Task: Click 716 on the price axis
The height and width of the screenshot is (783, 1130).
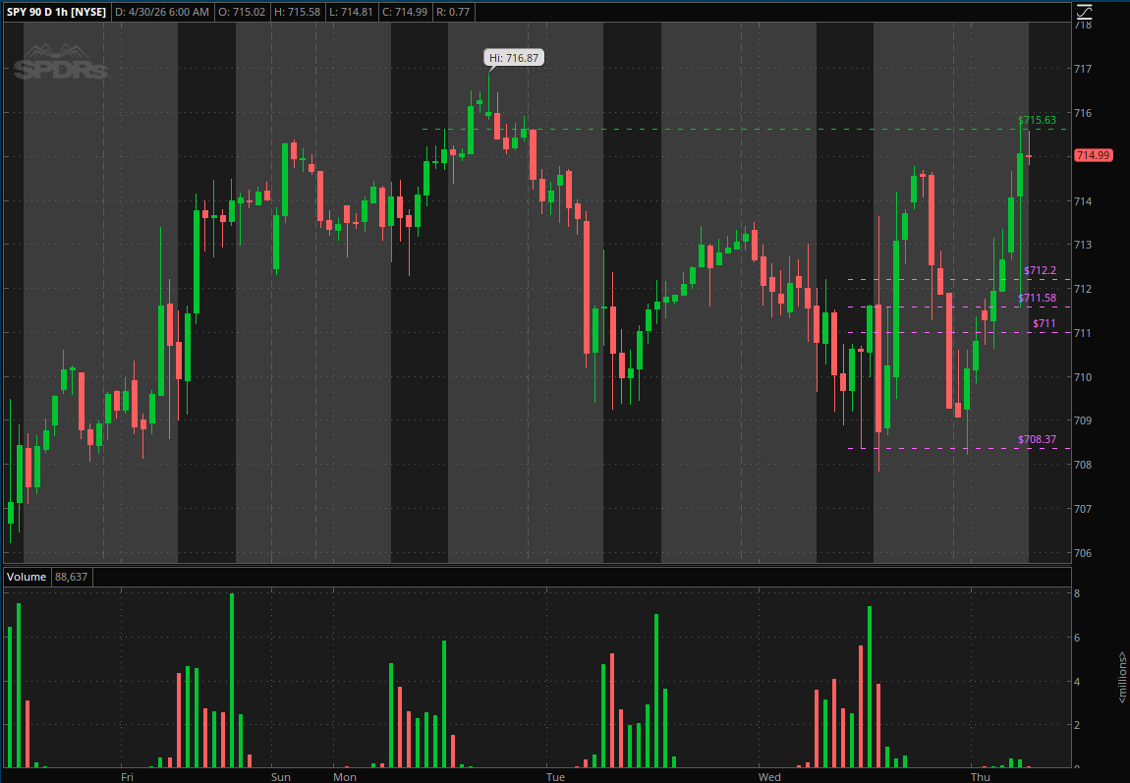Action: (x=1083, y=113)
